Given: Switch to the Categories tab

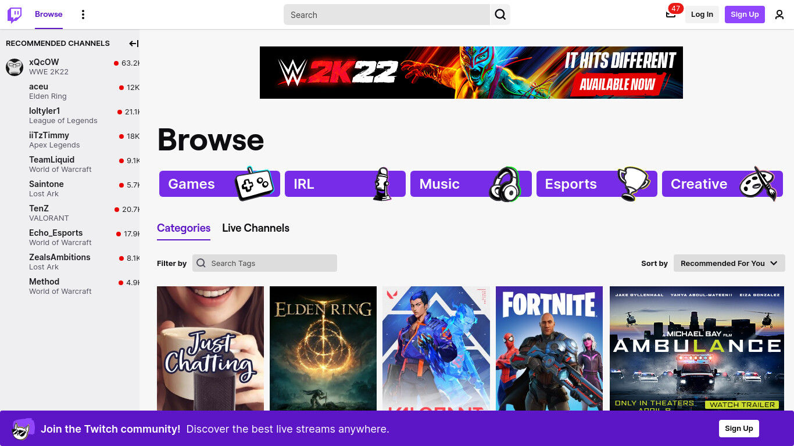Looking at the screenshot, I should [184, 228].
